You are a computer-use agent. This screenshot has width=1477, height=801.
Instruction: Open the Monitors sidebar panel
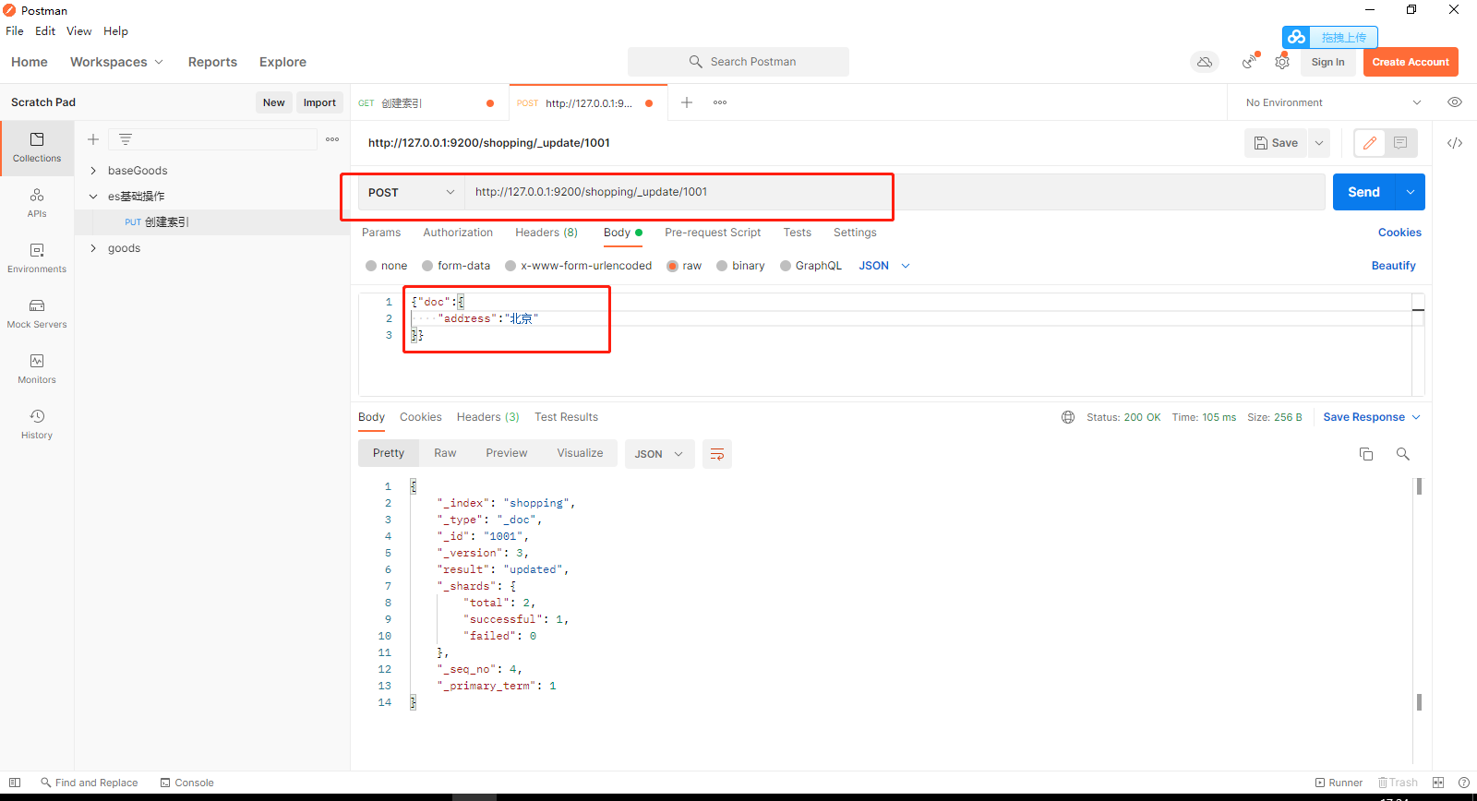pyautogui.click(x=37, y=369)
